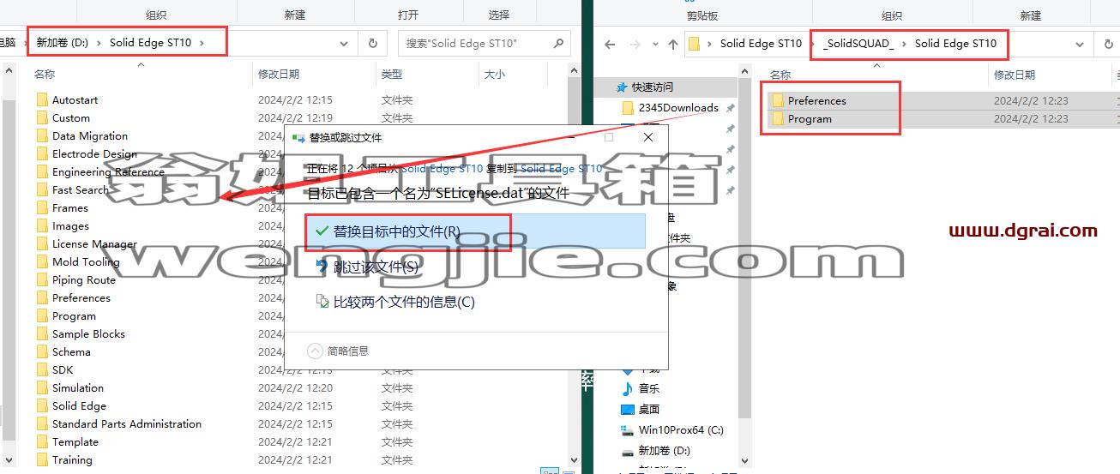Select the Frames folder icon
This screenshot has width=1120, height=474.
(x=42, y=208)
